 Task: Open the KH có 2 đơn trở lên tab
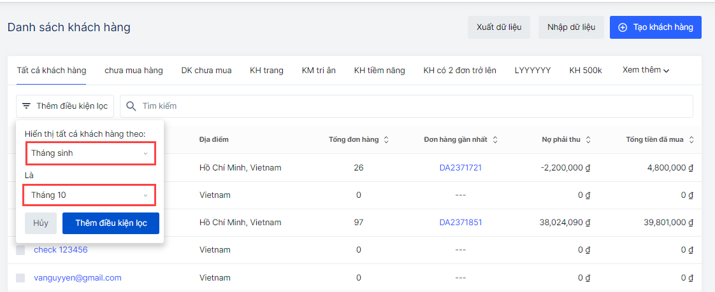click(459, 70)
